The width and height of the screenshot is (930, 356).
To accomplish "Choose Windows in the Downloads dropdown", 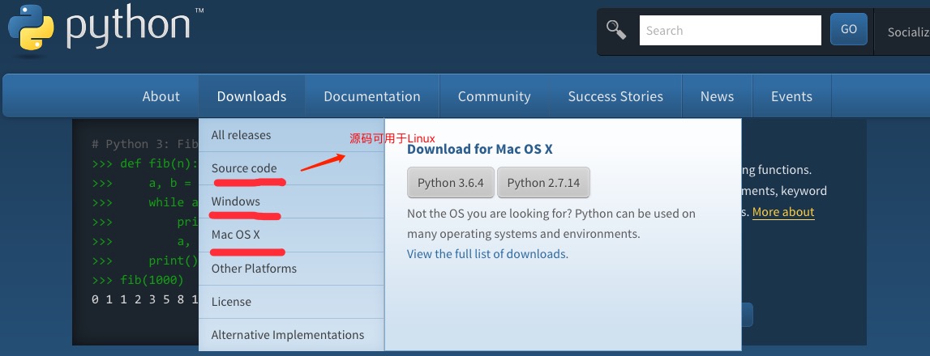I will coord(291,201).
